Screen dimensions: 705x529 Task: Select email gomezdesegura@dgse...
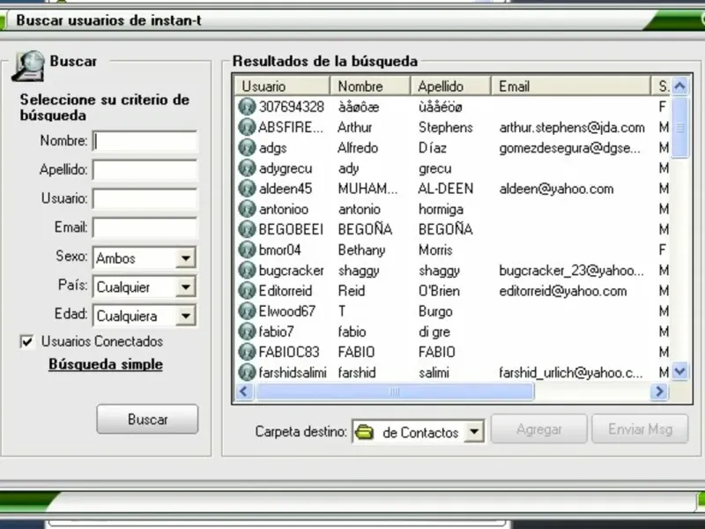(570, 148)
